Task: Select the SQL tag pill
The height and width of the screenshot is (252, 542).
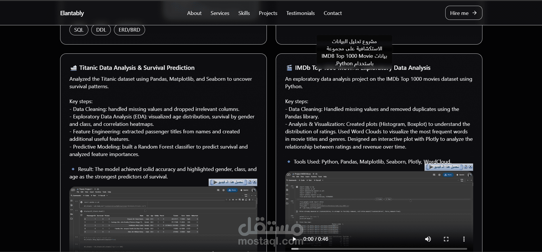Action: [79, 30]
